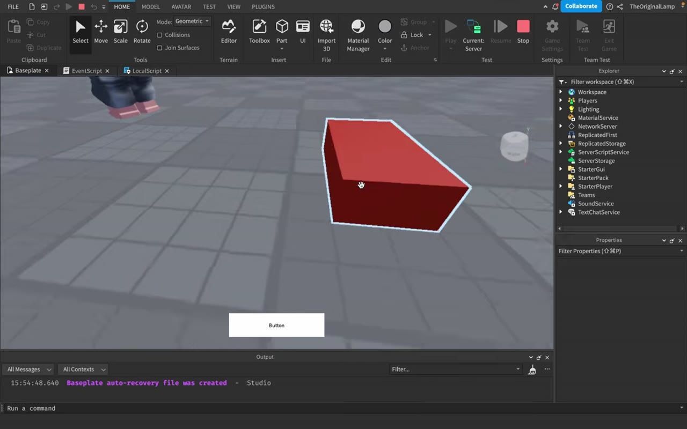Switch view via Current: Server button
The image size is (687, 429).
click(473, 35)
